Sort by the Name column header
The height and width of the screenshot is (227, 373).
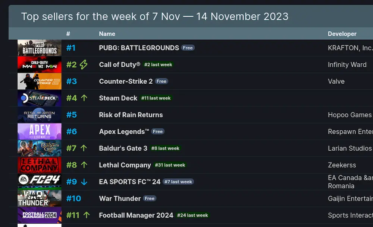click(x=107, y=34)
